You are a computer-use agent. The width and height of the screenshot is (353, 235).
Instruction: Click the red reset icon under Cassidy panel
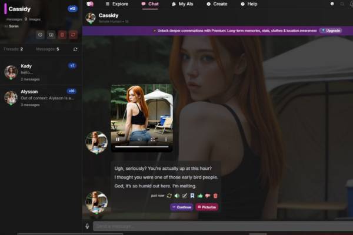pos(73,35)
